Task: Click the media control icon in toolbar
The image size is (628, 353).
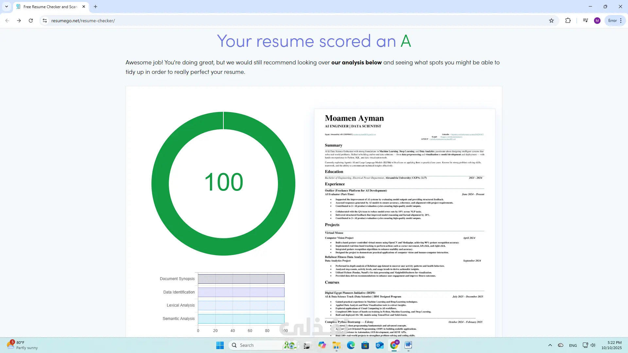Action: coord(585,21)
